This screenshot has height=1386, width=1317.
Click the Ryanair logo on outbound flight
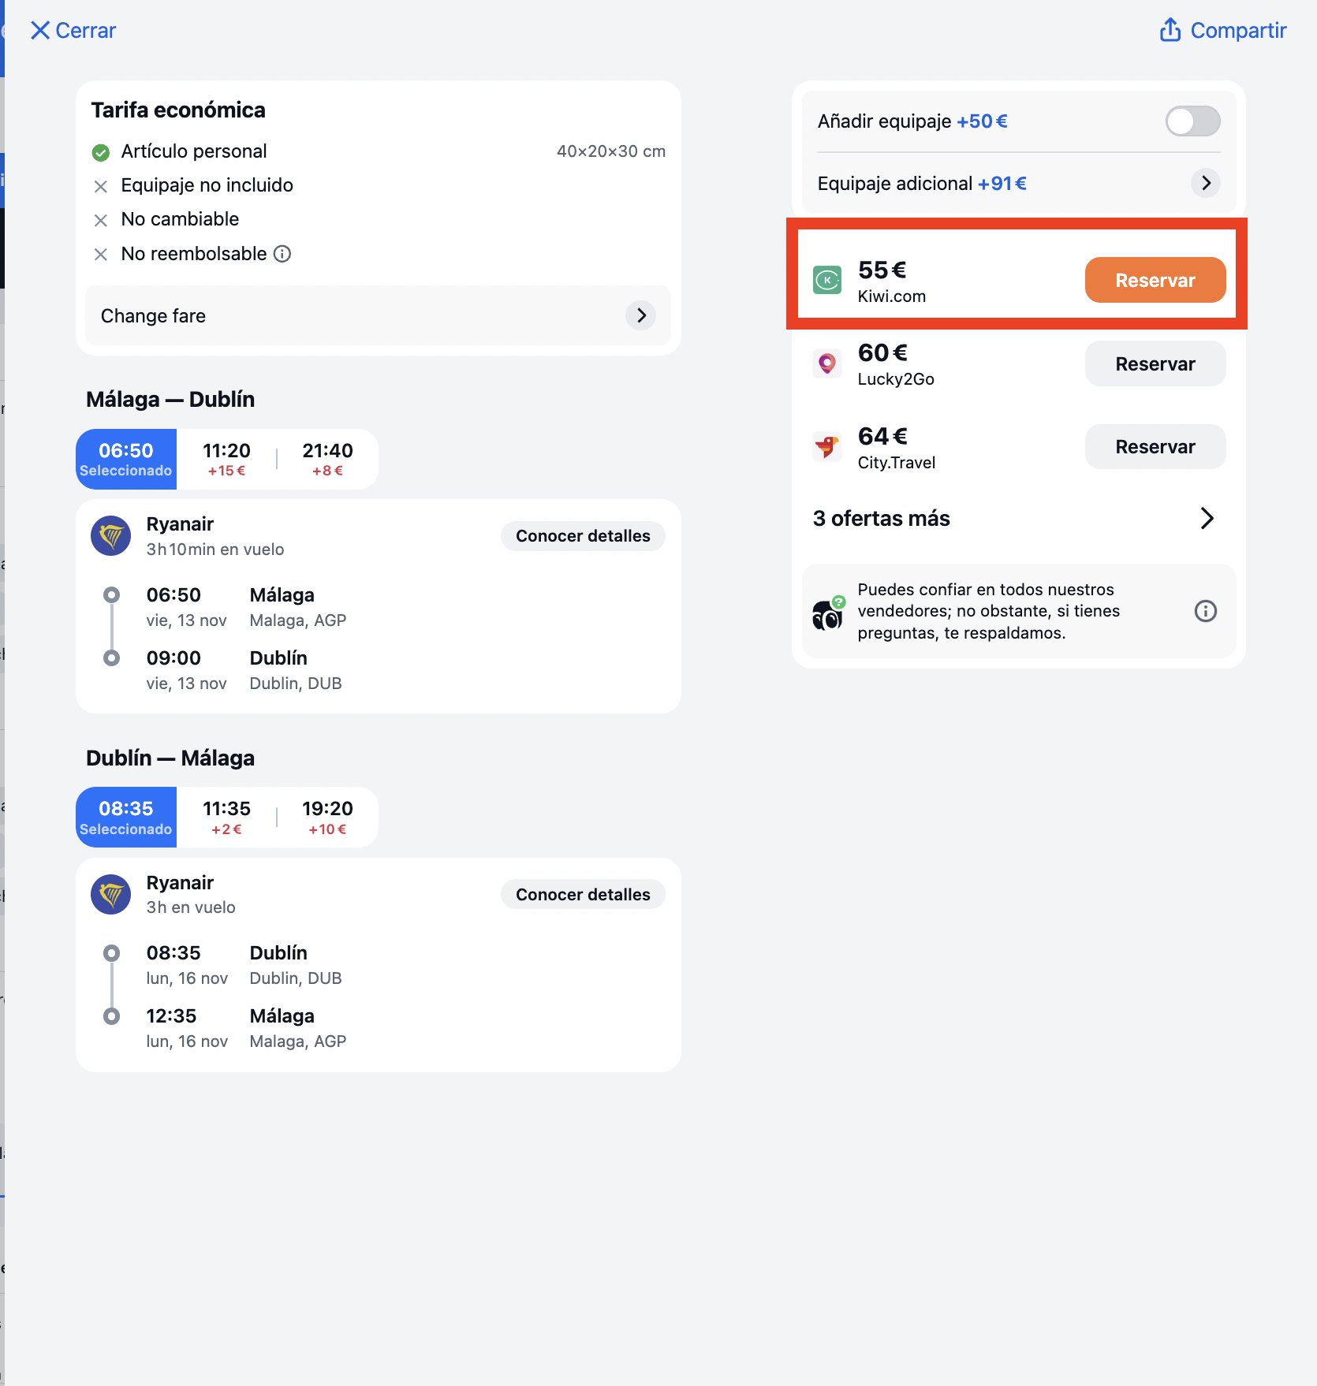(x=111, y=536)
